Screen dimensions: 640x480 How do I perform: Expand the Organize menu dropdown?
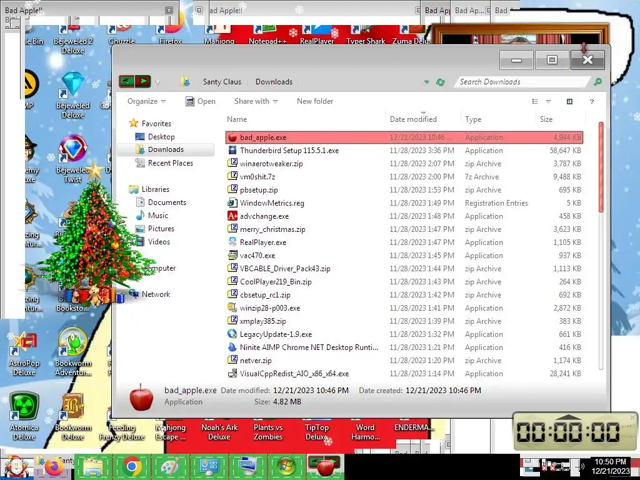coord(146,101)
